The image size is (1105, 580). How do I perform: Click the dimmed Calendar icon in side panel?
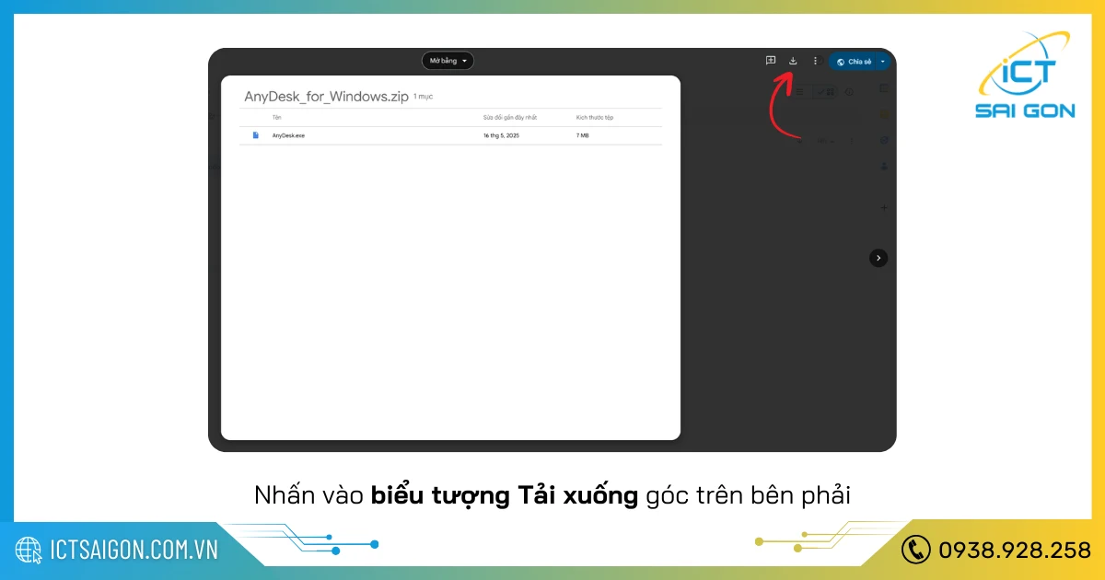coord(884,88)
